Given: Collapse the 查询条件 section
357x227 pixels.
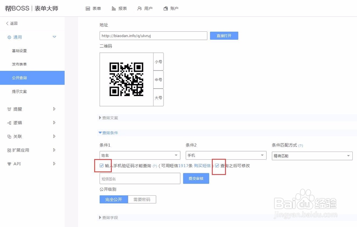Looking at the screenshot, I should pyautogui.click(x=109, y=133).
